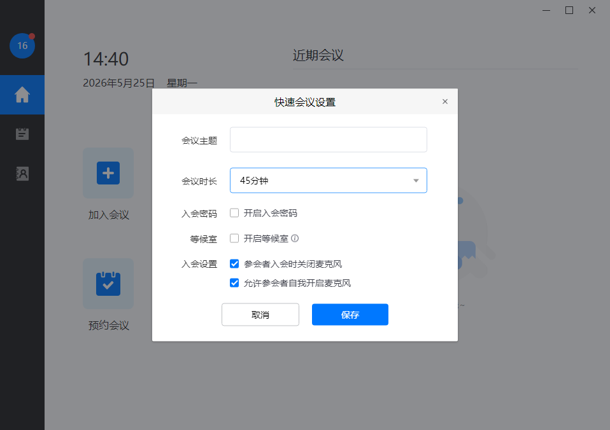610x430 pixels.
Task: Uncheck mute microphone on entry
Action: click(234, 263)
